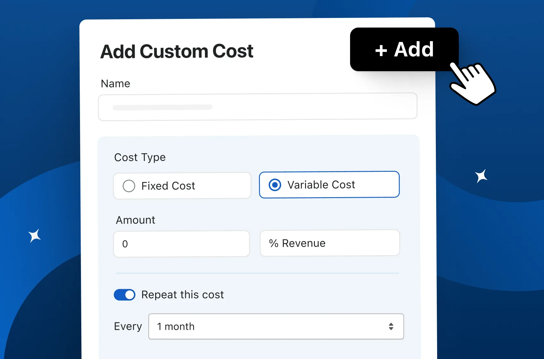Click the Repeat this cost toggle knob
The width and height of the screenshot is (544, 359).
pos(129,295)
